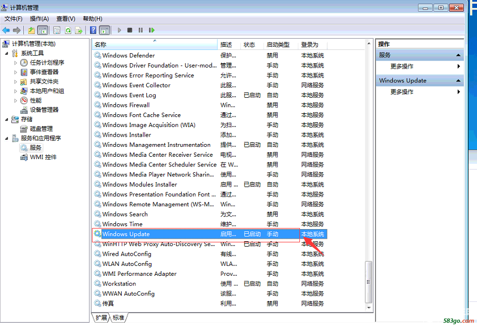This screenshot has height=329, width=477.
Task: Click the gear icon beside Windows Defender
Action: (x=97, y=55)
